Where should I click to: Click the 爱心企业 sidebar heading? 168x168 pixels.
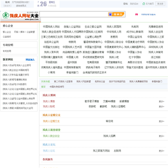click(x=8, y=26)
